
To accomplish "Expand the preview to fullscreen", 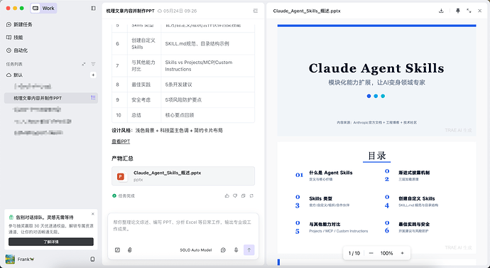I will tap(469, 11).
